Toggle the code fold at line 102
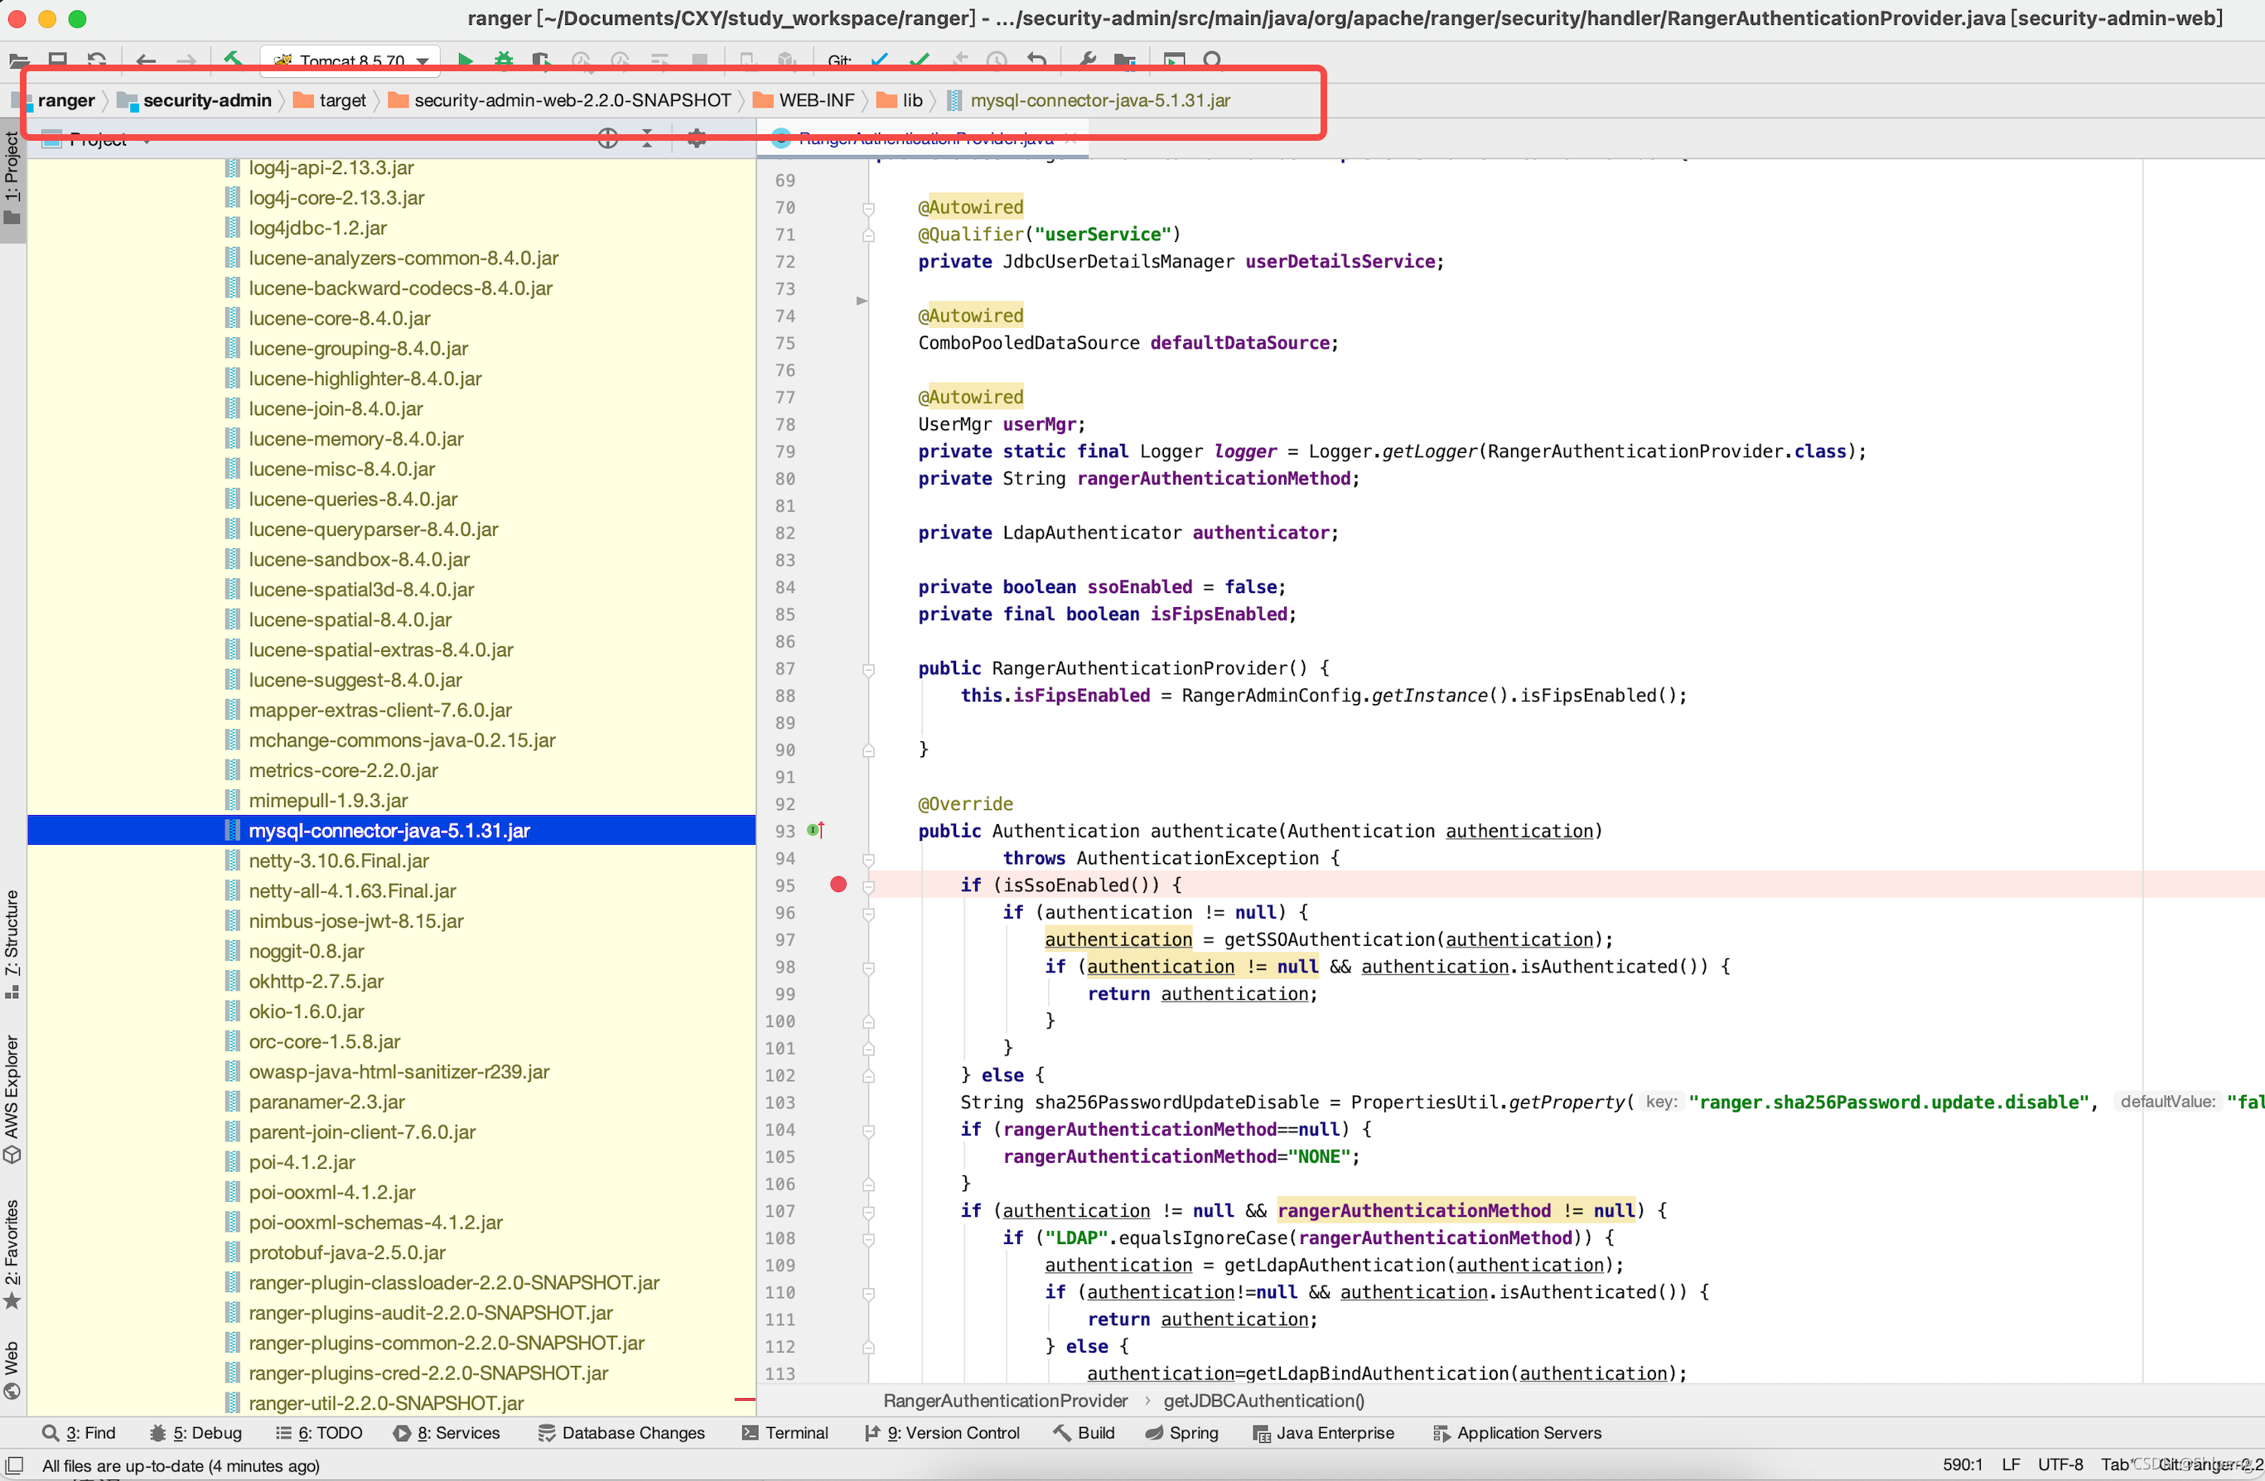 click(x=868, y=1075)
